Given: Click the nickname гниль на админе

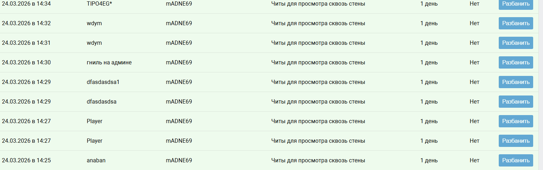Looking at the screenshot, I should point(109,63).
